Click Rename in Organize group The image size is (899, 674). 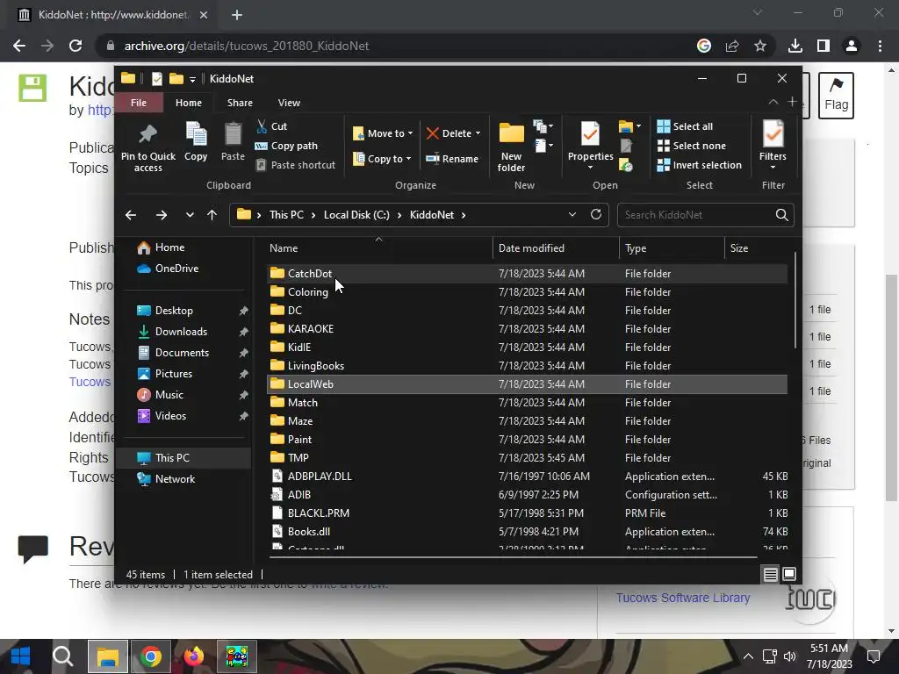point(452,159)
